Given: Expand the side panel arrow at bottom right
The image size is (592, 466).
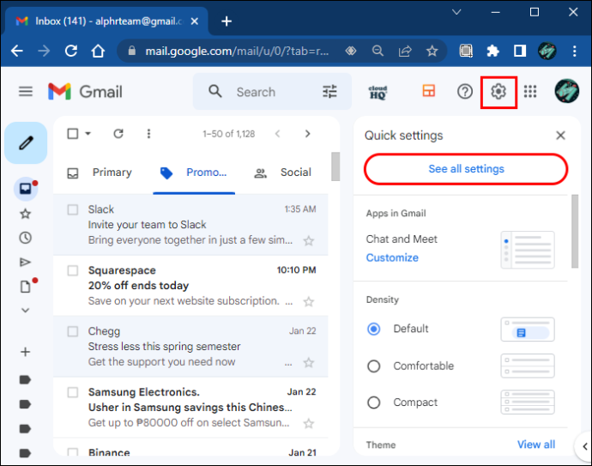Looking at the screenshot, I should pyautogui.click(x=584, y=447).
